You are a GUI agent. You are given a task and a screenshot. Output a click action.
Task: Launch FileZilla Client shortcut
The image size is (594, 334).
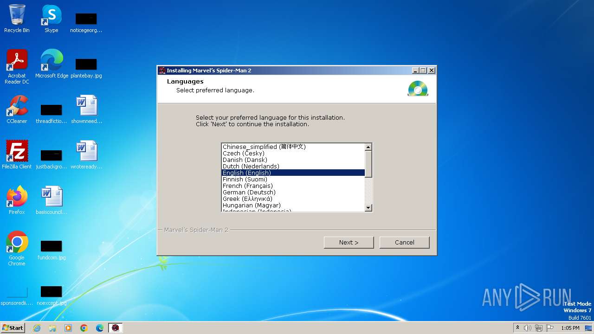point(17,155)
